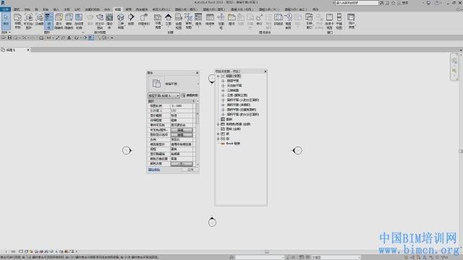Click the Switch Windows ribbon icon
This screenshot has height=260, width=463.
309,21
